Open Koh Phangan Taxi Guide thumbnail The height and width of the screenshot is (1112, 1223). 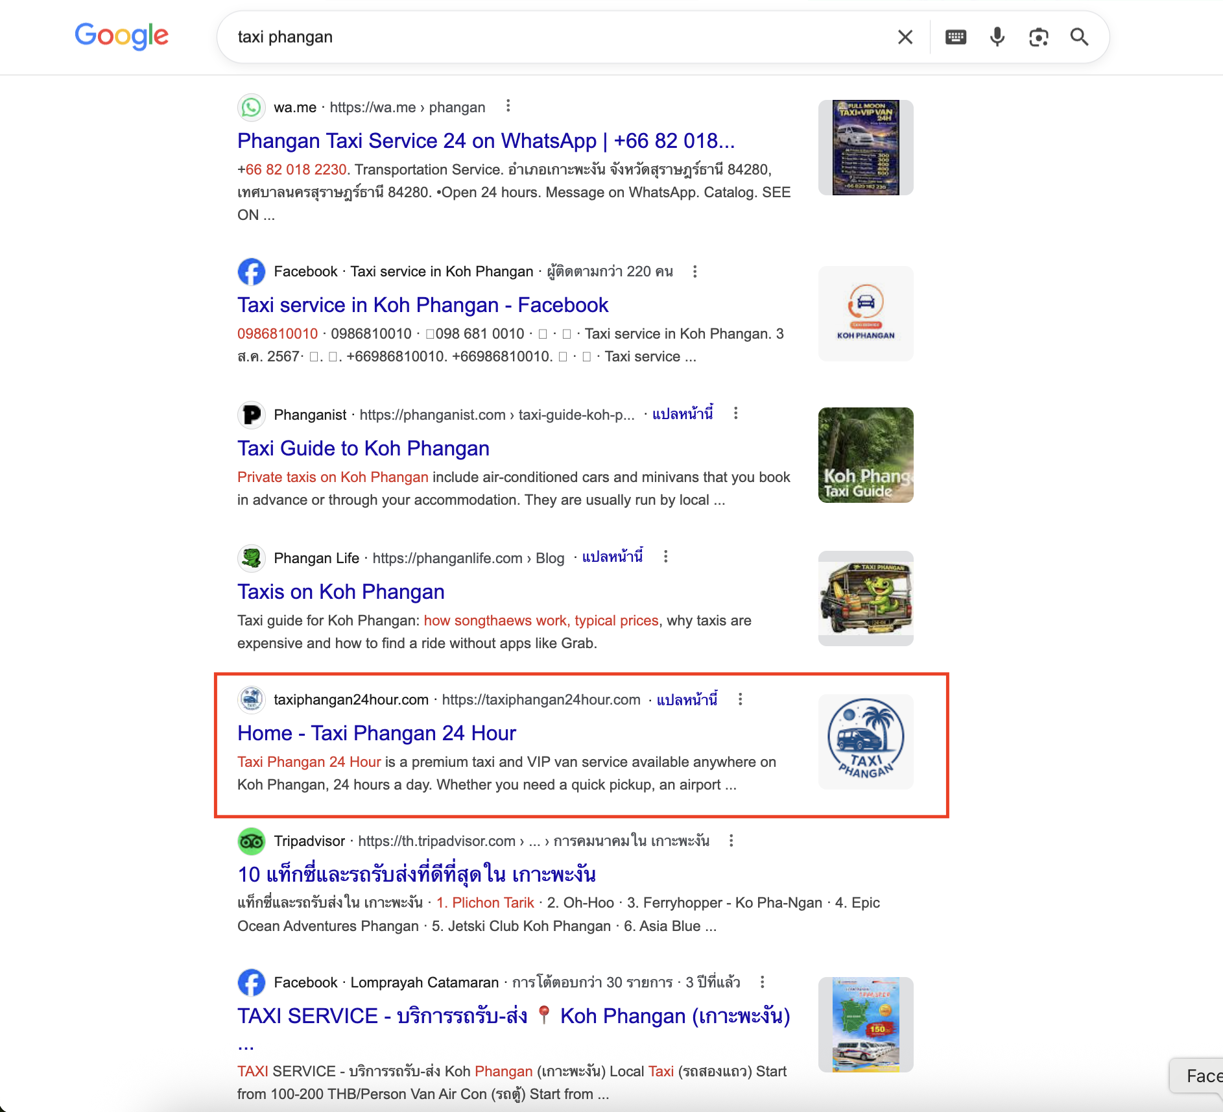(866, 455)
